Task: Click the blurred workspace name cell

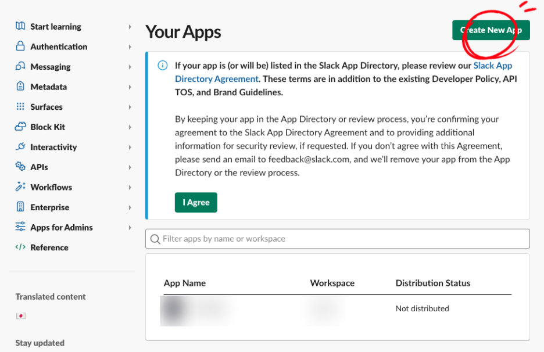Action: (325, 308)
